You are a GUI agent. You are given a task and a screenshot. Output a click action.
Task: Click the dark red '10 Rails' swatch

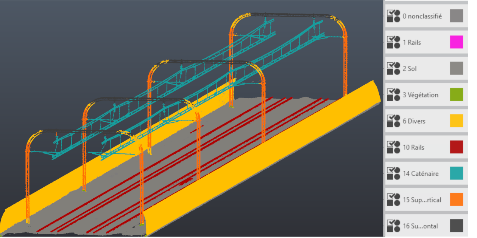pos(456,147)
